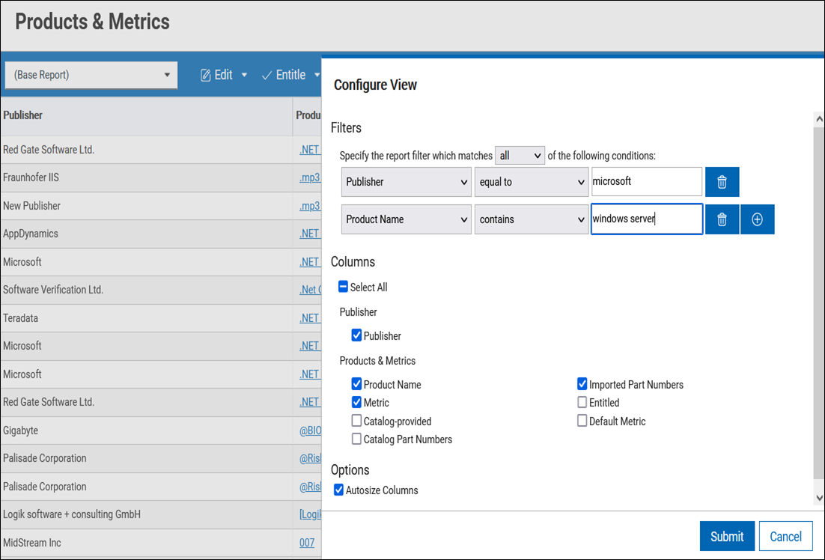The image size is (825, 560).
Task: Delete the Publisher filter row with trash icon
Action: tap(722, 182)
